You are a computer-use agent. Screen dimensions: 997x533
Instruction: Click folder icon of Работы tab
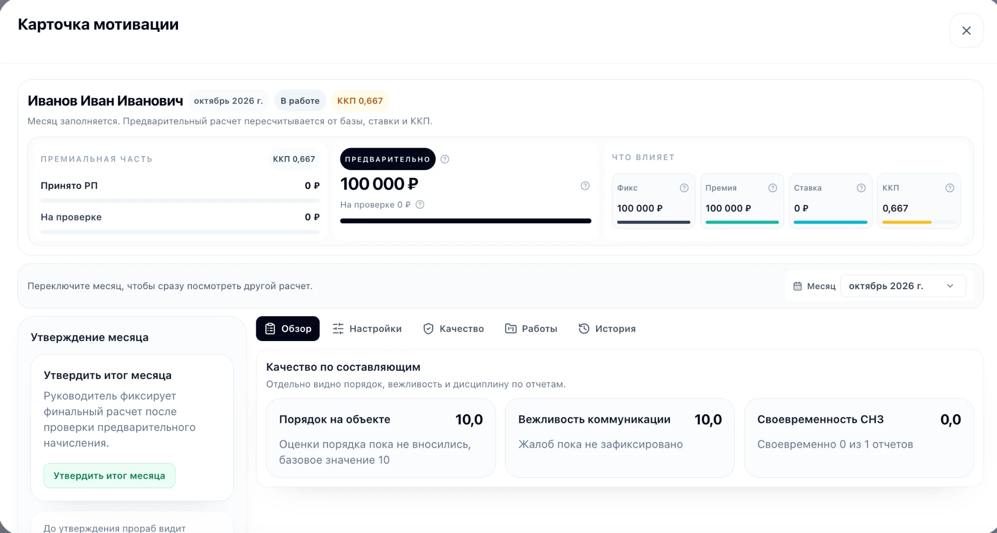[510, 329]
